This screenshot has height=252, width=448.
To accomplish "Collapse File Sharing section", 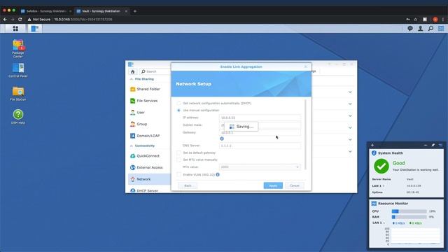I will tap(132, 79).
